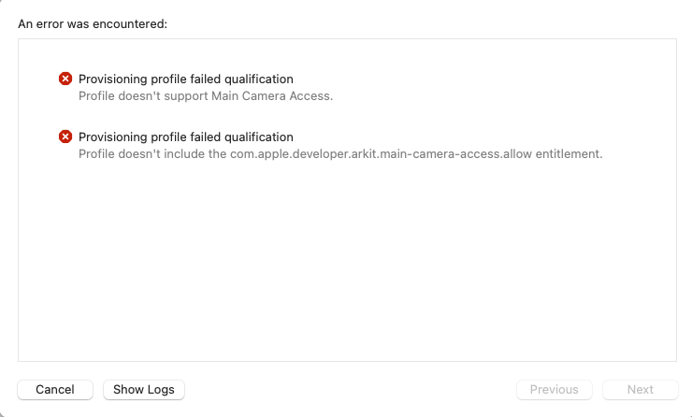Image resolution: width=692 pixels, height=417 pixels.
Task: Click red error icon beside entitlement error
Action: (x=65, y=137)
